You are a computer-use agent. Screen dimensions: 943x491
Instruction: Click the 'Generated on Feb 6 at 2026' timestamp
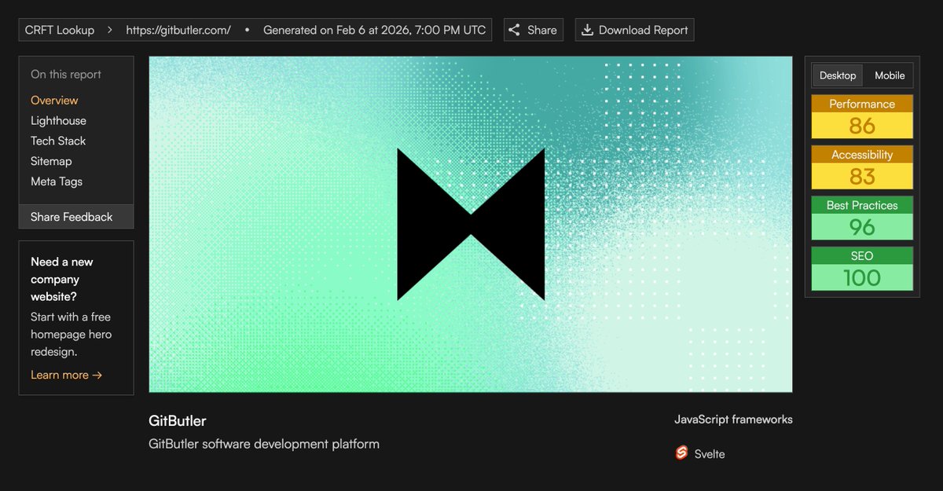[x=374, y=30]
